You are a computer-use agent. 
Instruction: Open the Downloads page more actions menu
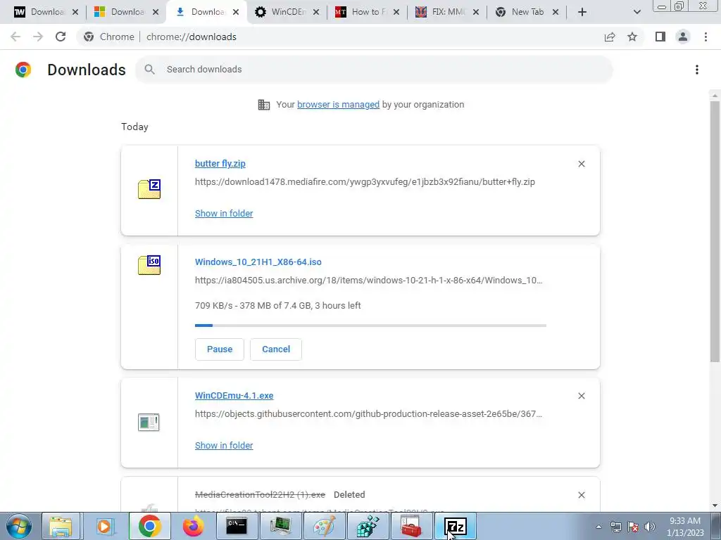697,70
